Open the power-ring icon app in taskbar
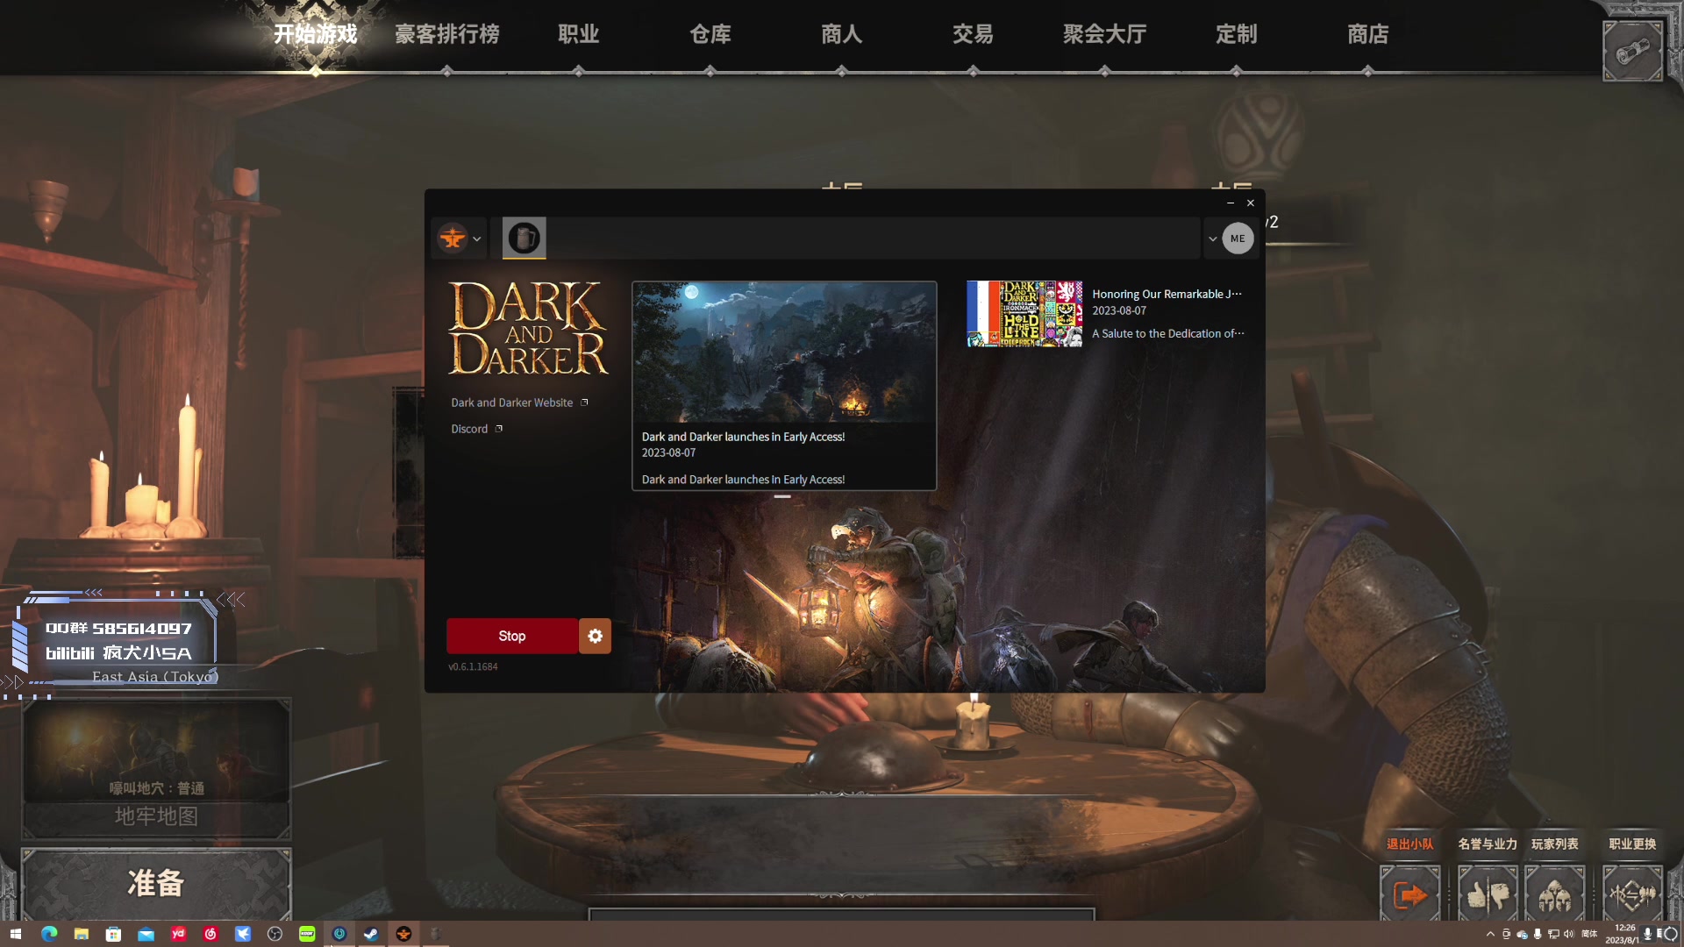Image resolution: width=1684 pixels, height=947 pixels. pyautogui.click(x=339, y=934)
